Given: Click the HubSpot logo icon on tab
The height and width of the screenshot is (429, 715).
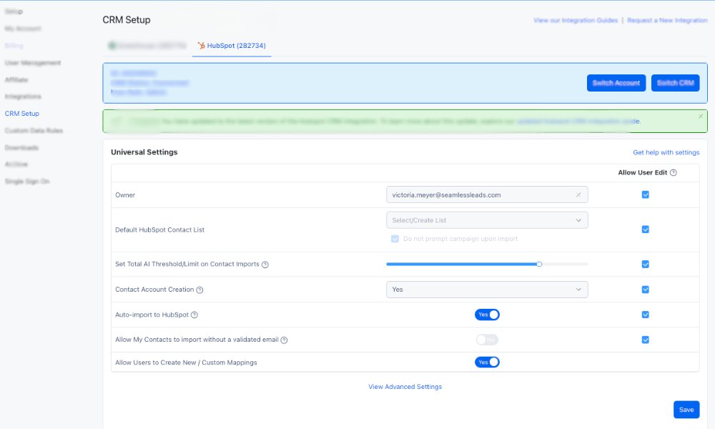Looking at the screenshot, I should (201, 46).
